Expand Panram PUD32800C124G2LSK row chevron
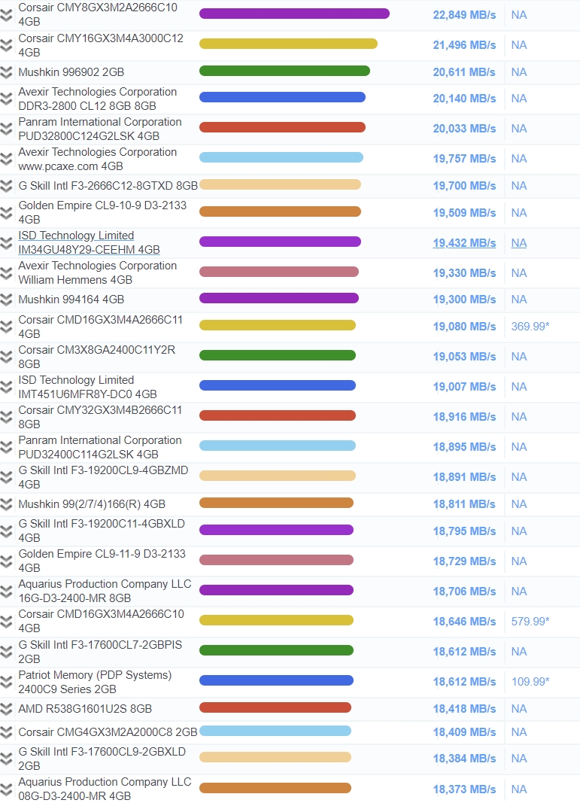580x803 pixels. point(6,129)
